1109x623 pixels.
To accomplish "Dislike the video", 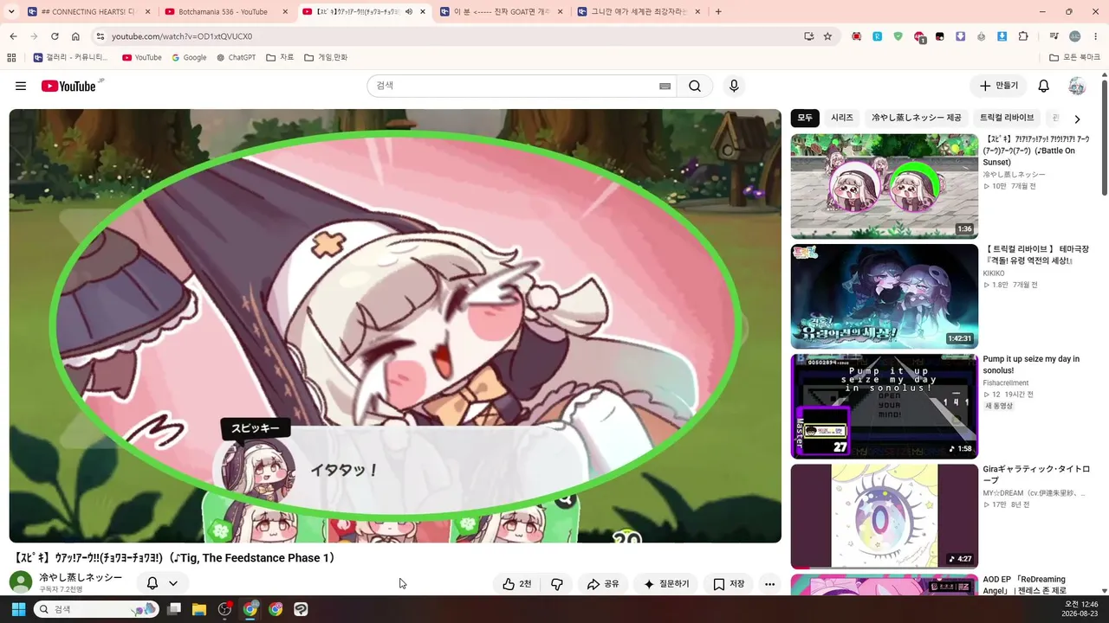I will 557,584.
